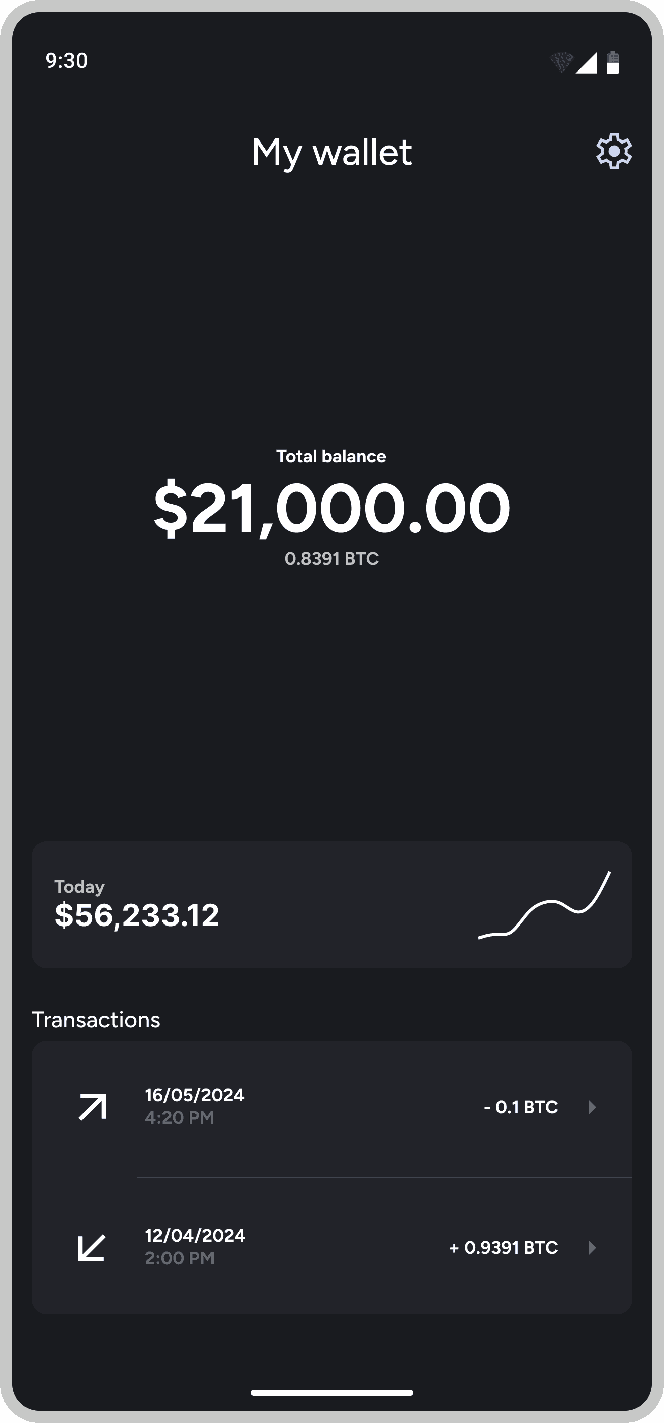Tap the incoming arrow icon for 12/04/2024
This screenshot has height=1423, width=664.
(x=91, y=1248)
